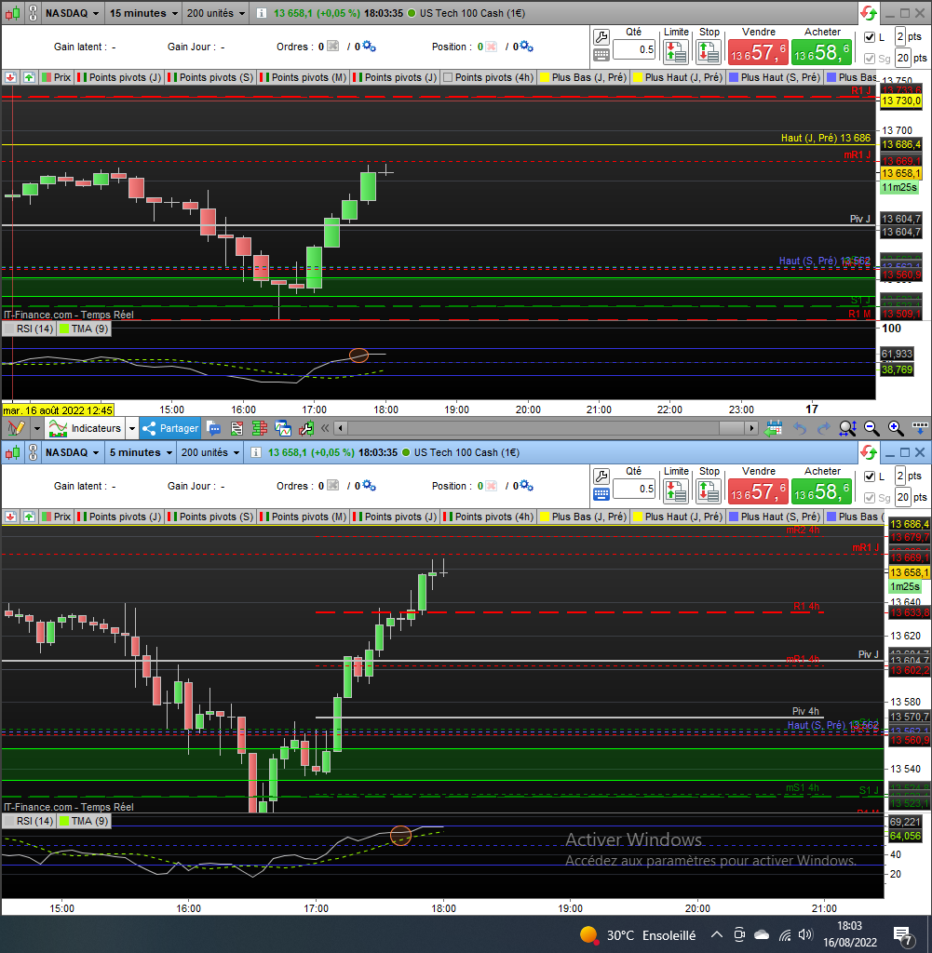Select Points pivots (S) tab in top chart
This screenshot has height=953, width=932.
pyautogui.click(x=210, y=77)
